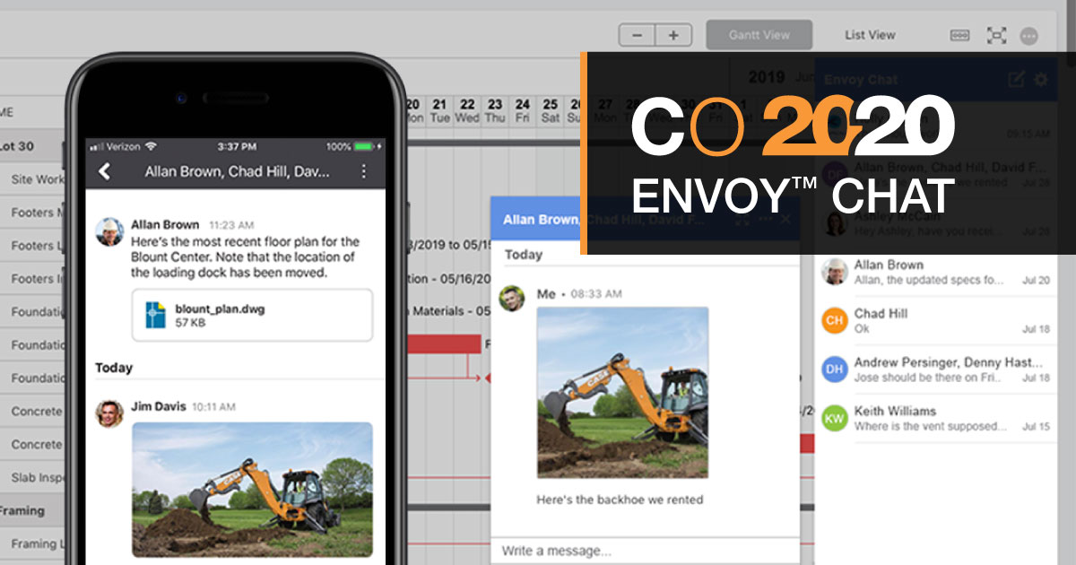Click the Jul 15 date on Keith Williams chat
Viewport: 1076px width, 565px height.
pos(1036,427)
